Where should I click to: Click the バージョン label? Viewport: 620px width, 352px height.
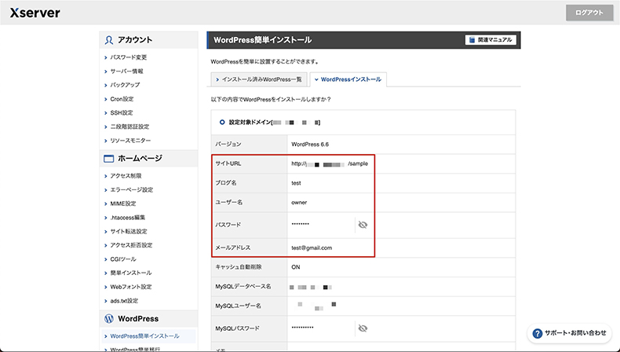[x=228, y=145]
